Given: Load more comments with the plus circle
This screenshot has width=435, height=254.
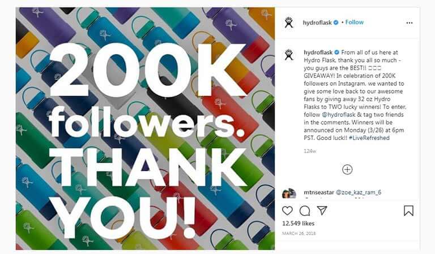Looking at the screenshot, I should (x=347, y=169).
